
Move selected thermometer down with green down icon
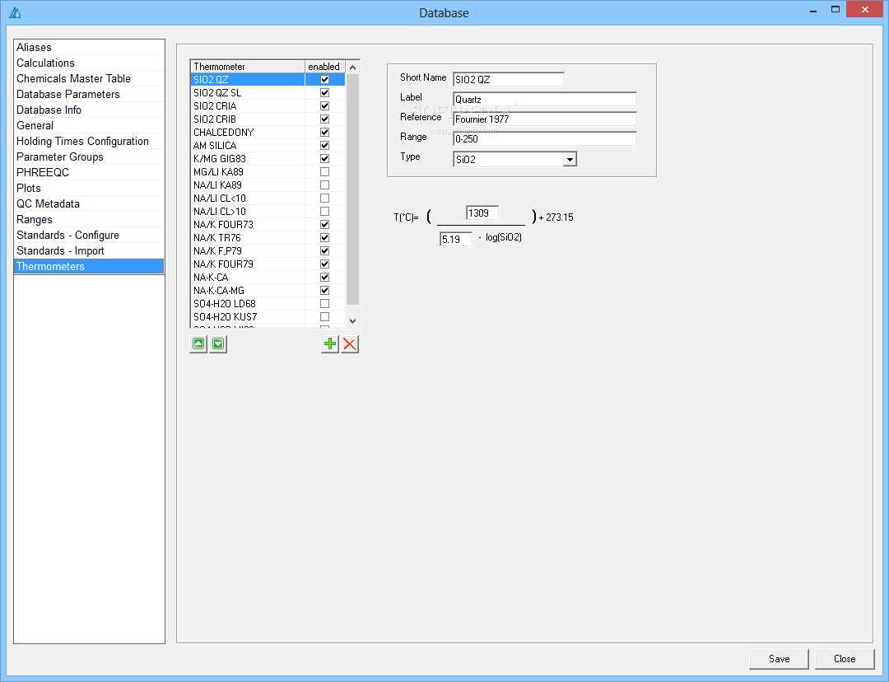218,343
